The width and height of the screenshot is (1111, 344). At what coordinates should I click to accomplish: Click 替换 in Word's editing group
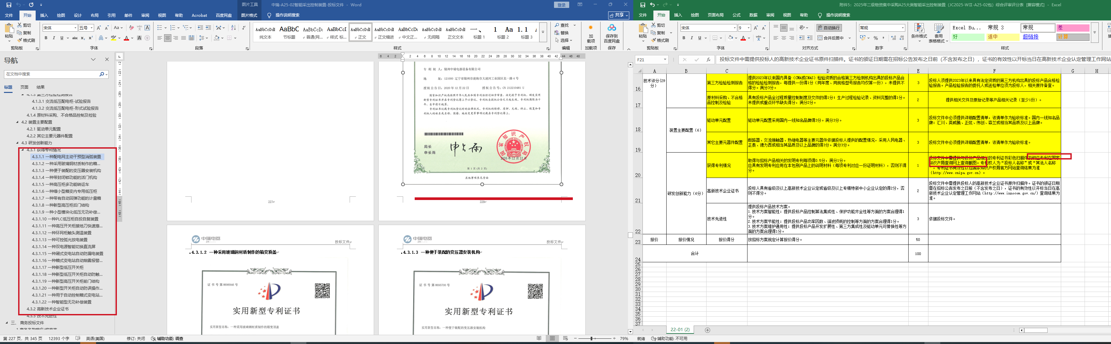[x=562, y=33]
